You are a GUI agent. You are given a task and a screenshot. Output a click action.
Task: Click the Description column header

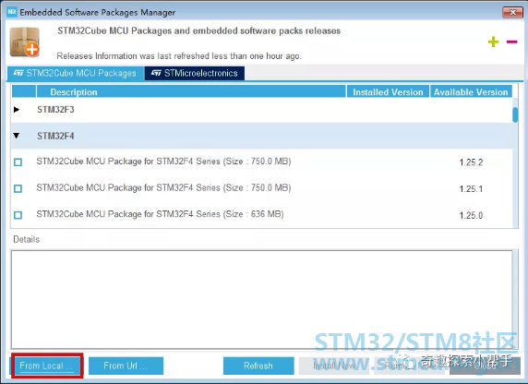tap(191, 91)
